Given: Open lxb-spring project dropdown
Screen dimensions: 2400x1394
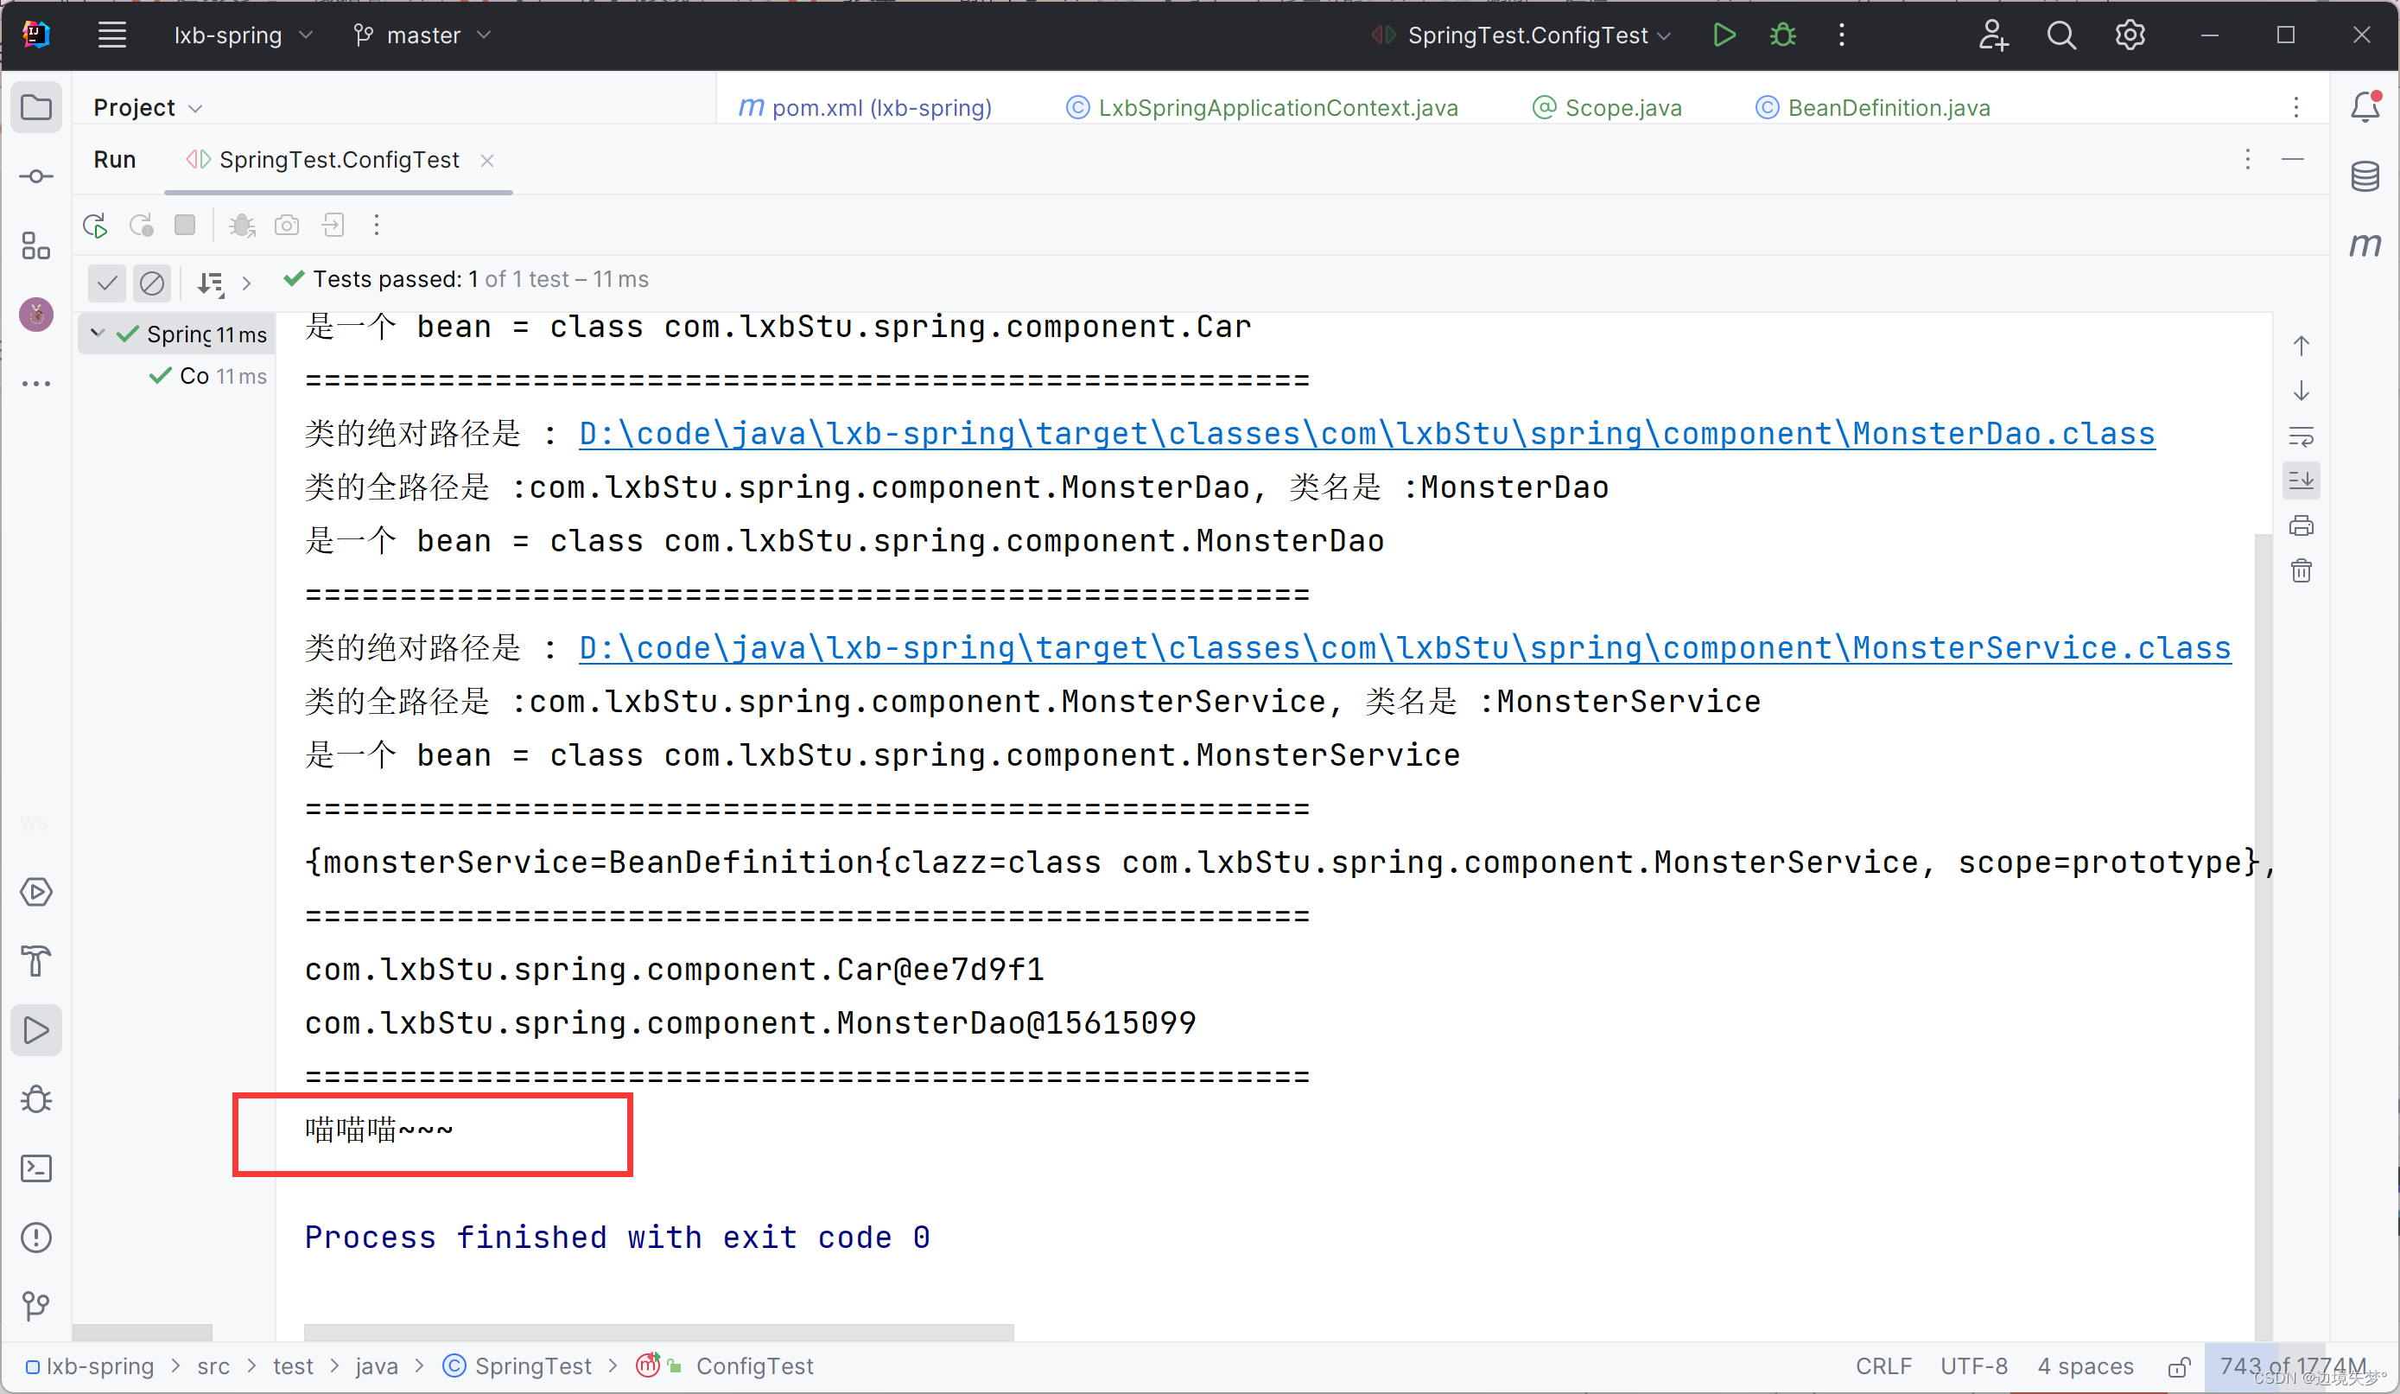Looking at the screenshot, I should 243,35.
